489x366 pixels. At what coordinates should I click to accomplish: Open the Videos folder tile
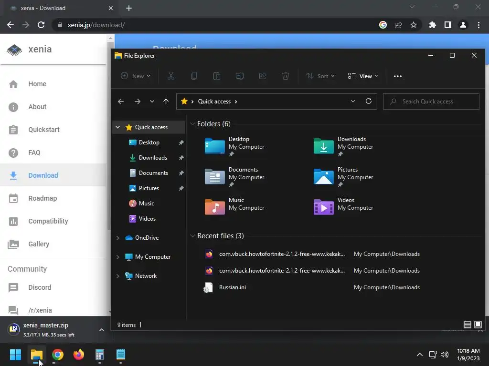coord(343,207)
